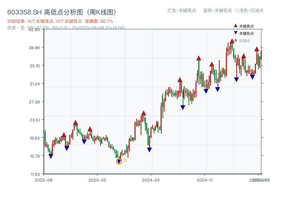
Task: Select red high triangle at 36.6 before 2024-11
Action: (199, 58)
